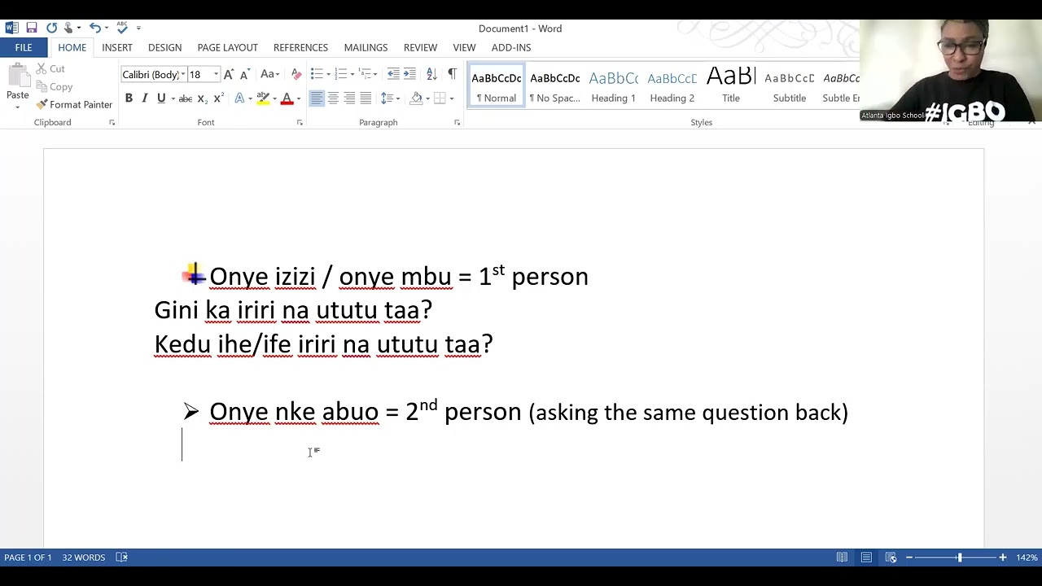Open the FILE tab
1042x586 pixels.
(x=24, y=47)
